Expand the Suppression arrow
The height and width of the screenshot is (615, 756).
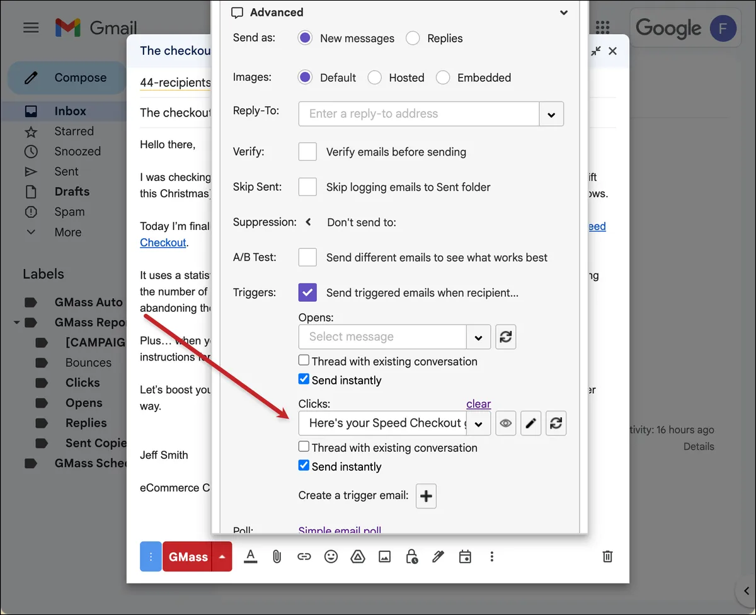308,222
